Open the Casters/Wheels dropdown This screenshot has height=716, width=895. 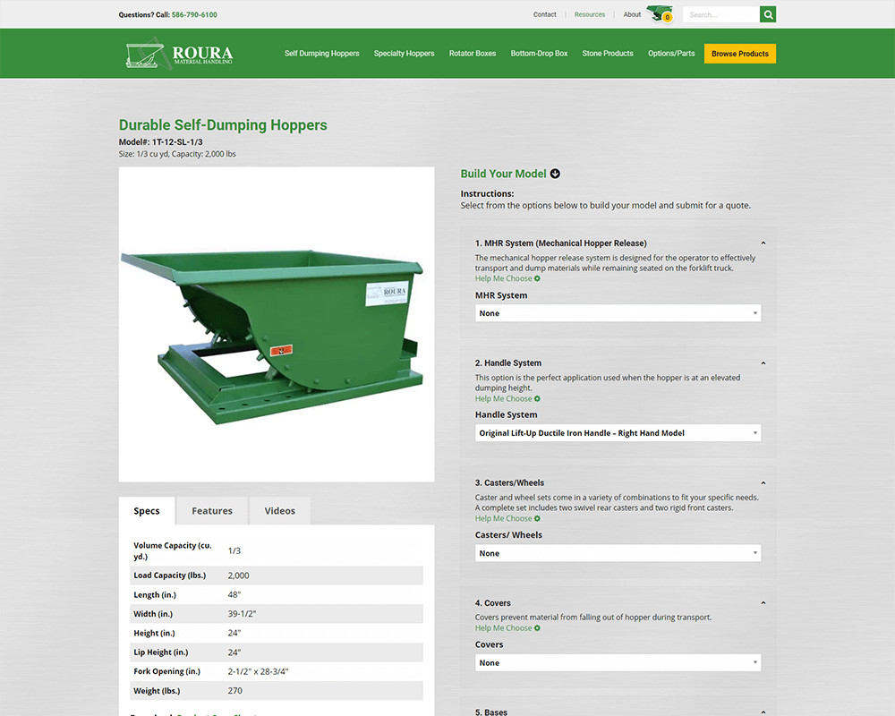click(x=618, y=552)
